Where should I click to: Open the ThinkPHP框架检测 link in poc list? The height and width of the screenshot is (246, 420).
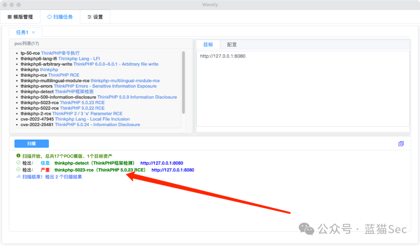tap(74, 92)
